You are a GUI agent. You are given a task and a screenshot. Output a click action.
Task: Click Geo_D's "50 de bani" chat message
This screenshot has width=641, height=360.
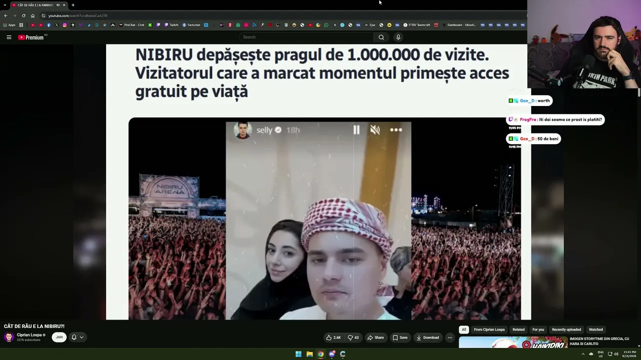click(533, 138)
